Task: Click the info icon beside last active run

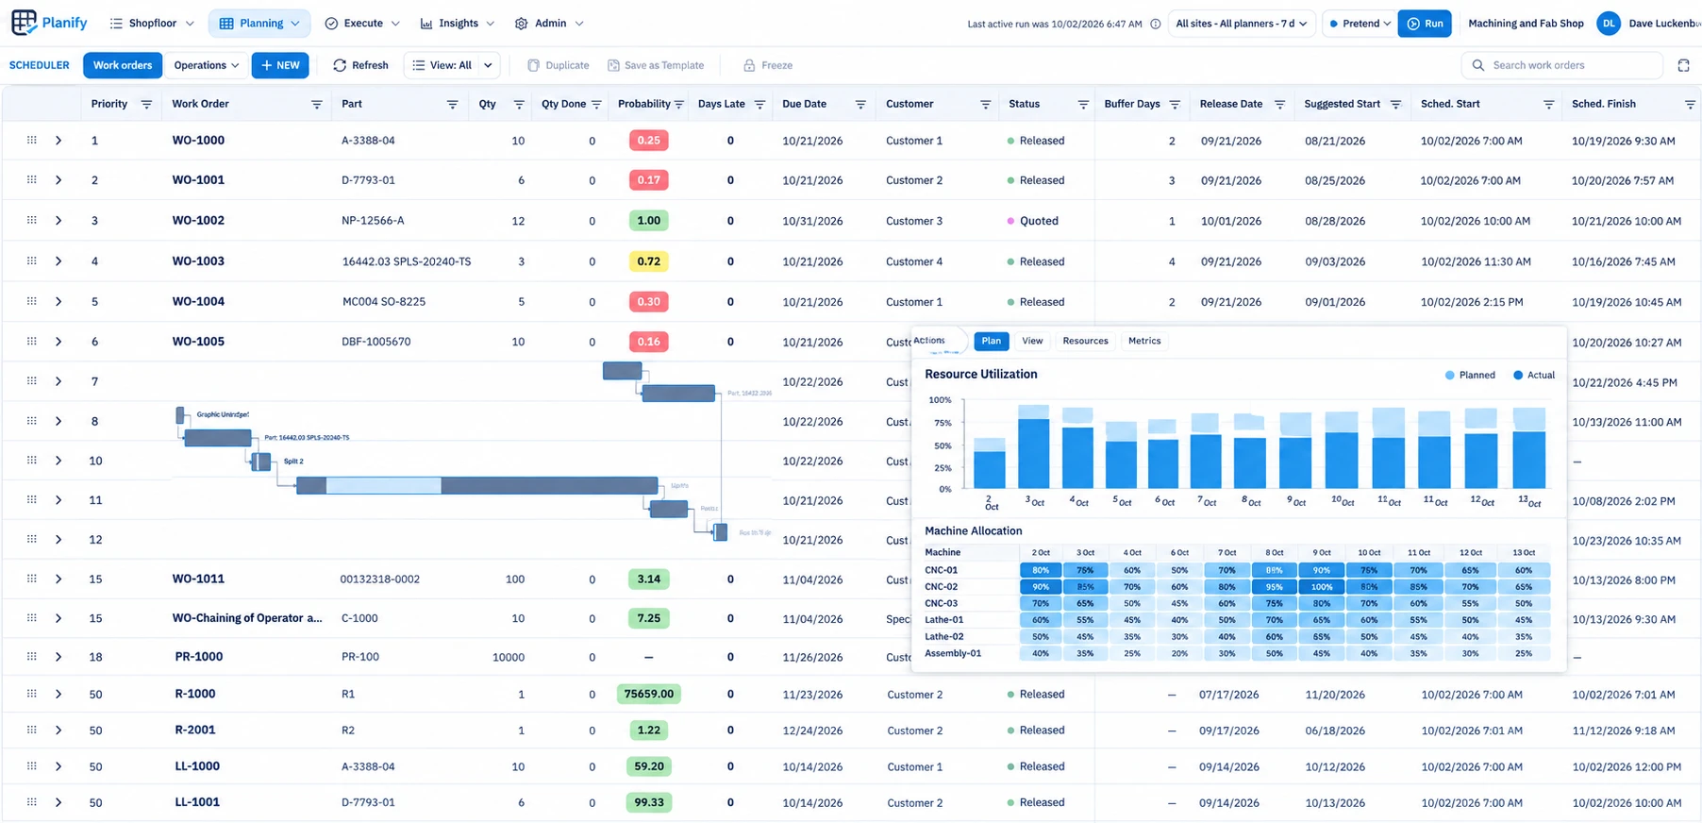Action: [1155, 24]
